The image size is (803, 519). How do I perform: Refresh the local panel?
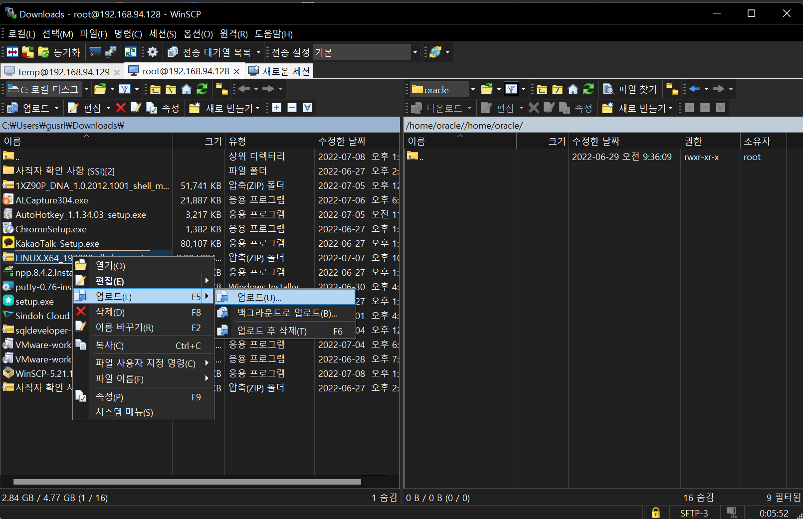201,89
